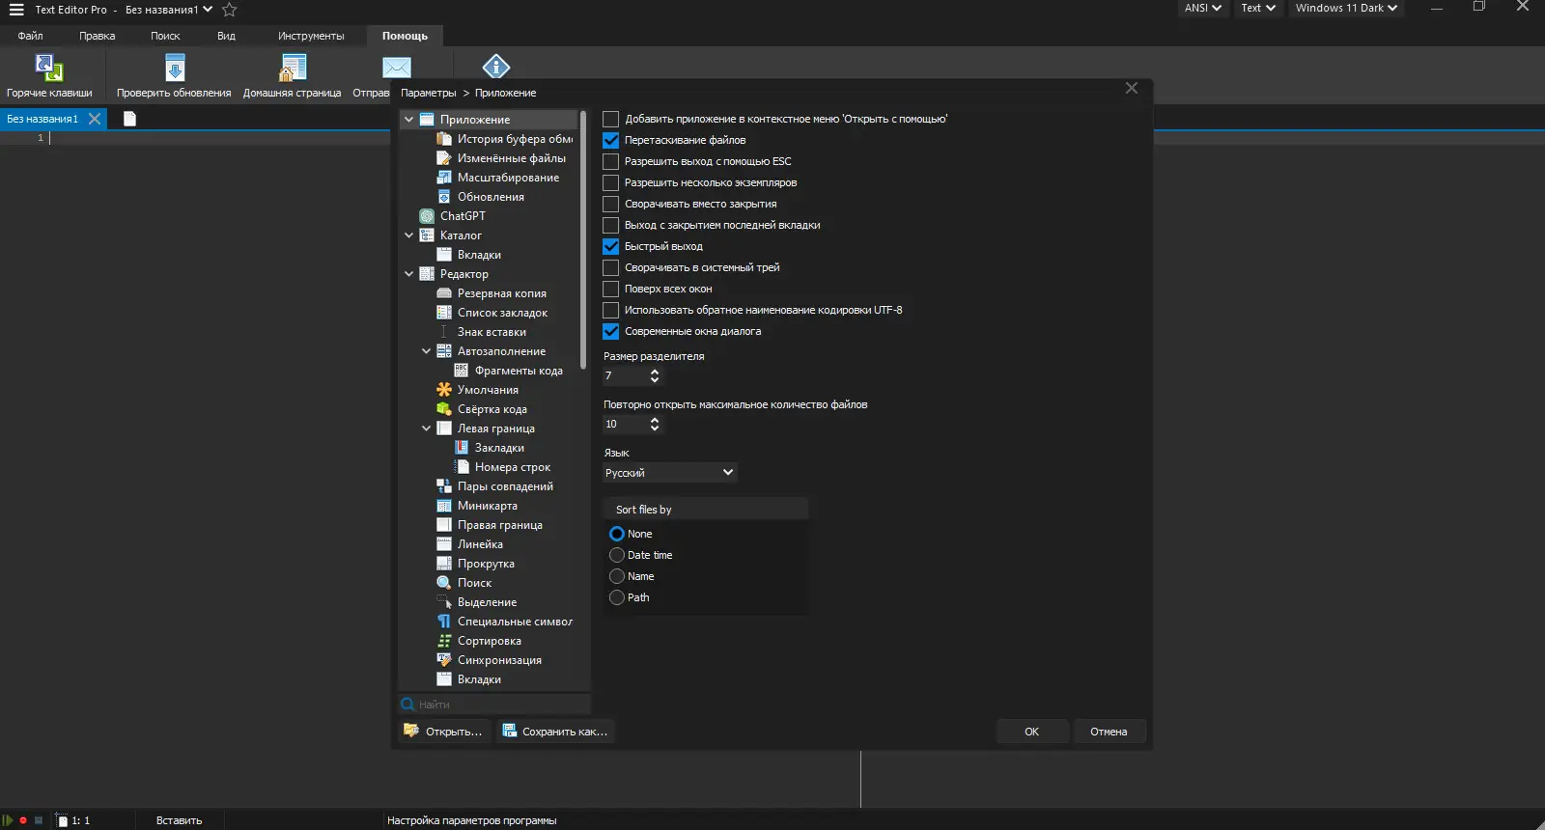The width and height of the screenshot is (1545, 830).
Task: Uncheck the Быстрый выход checkbox
Action: point(611,246)
